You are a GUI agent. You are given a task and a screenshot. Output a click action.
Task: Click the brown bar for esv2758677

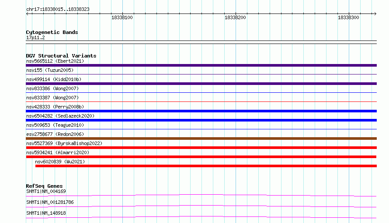[201, 139]
